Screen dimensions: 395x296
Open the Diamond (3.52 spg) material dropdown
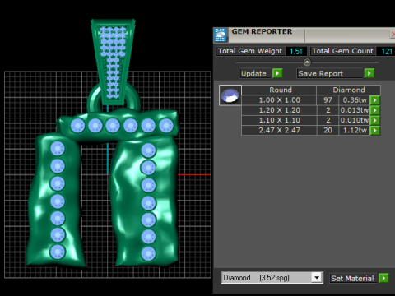317,278
